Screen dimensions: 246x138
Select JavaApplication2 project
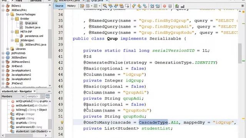tap(21, 75)
